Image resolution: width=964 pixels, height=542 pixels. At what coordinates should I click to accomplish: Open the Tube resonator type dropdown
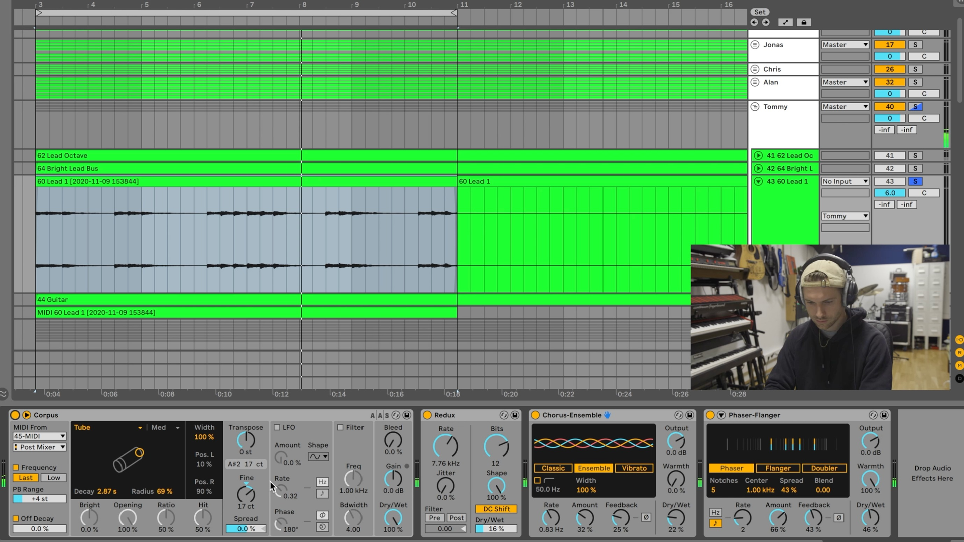tap(108, 428)
